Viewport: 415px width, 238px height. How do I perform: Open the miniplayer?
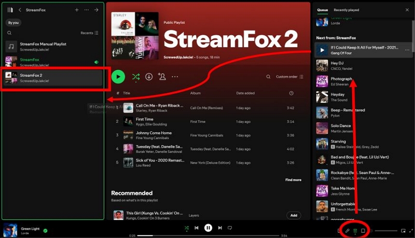(x=403, y=231)
